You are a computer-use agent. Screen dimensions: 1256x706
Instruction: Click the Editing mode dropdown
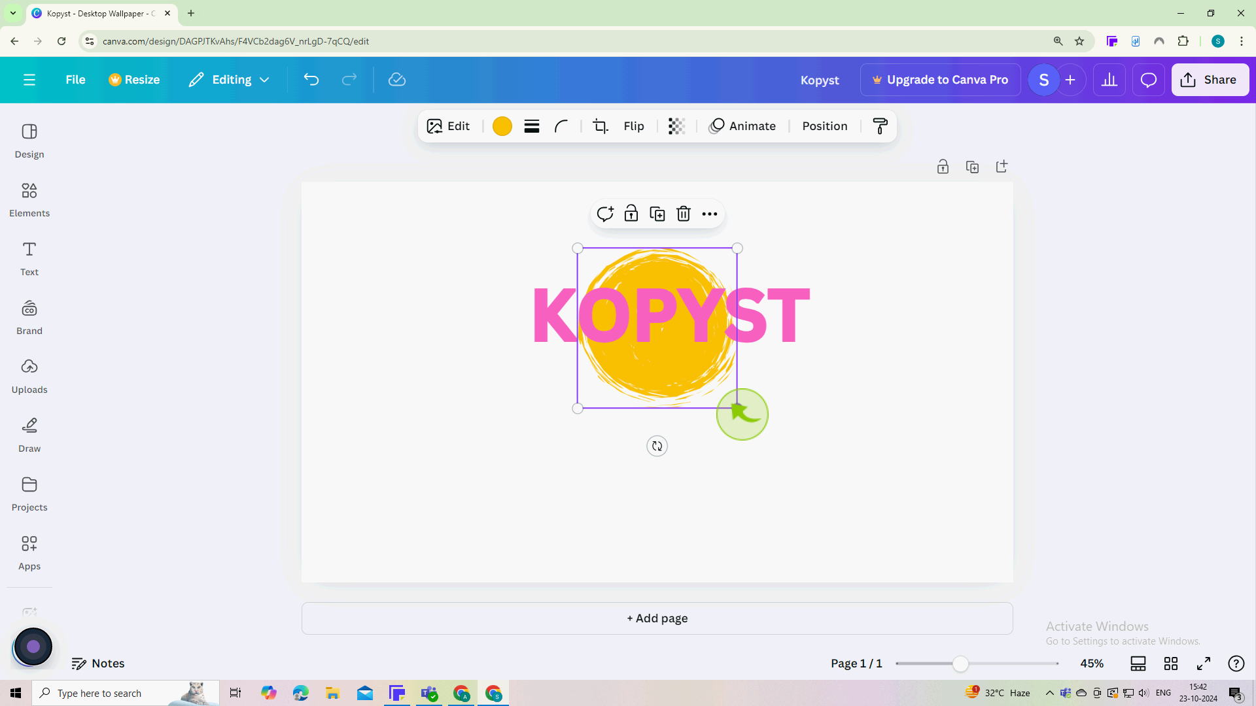click(x=228, y=79)
